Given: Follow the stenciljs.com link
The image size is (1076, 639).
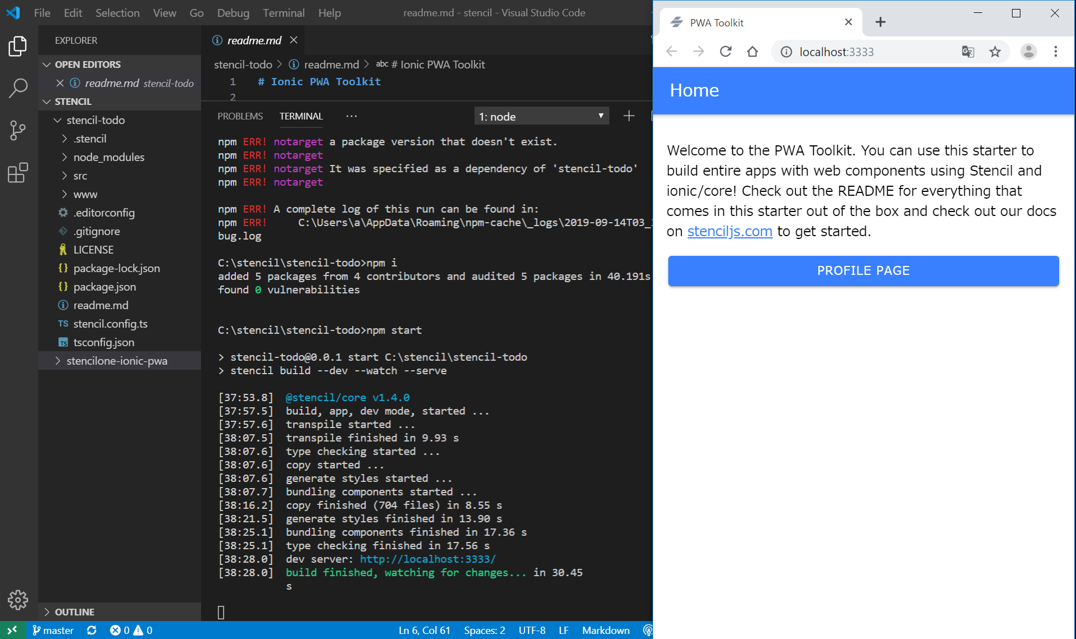Looking at the screenshot, I should click(730, 231).
